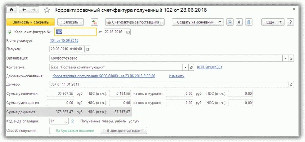Open КПП 501001001 link
Screen dimensions: 305x142
pyautogui.click(x=210, y=68)
